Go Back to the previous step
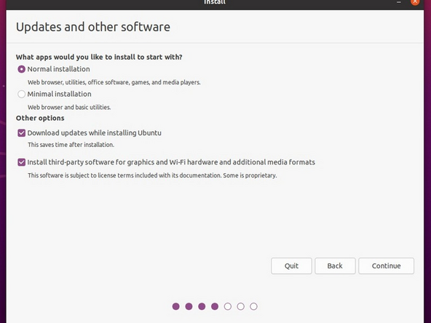The width and height of the screenshot is (431, 323). tap(335, 266)
